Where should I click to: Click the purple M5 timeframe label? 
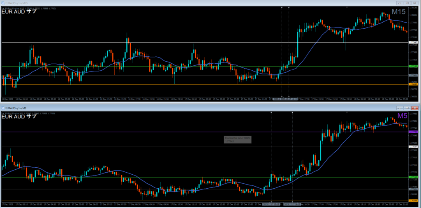[402, 116]
